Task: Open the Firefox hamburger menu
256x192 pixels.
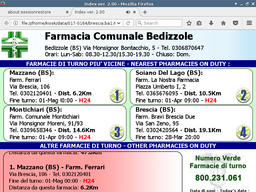Action: pyautogui.click(x=249, y=23)
